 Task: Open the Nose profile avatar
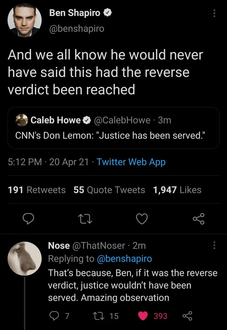click(24, 259)
